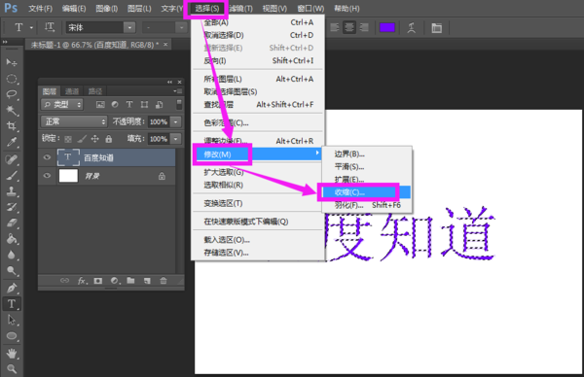The width and height of the screenshot is (584, 377).
Task: Hide the 背景 layer
Action: click(47, 176)
